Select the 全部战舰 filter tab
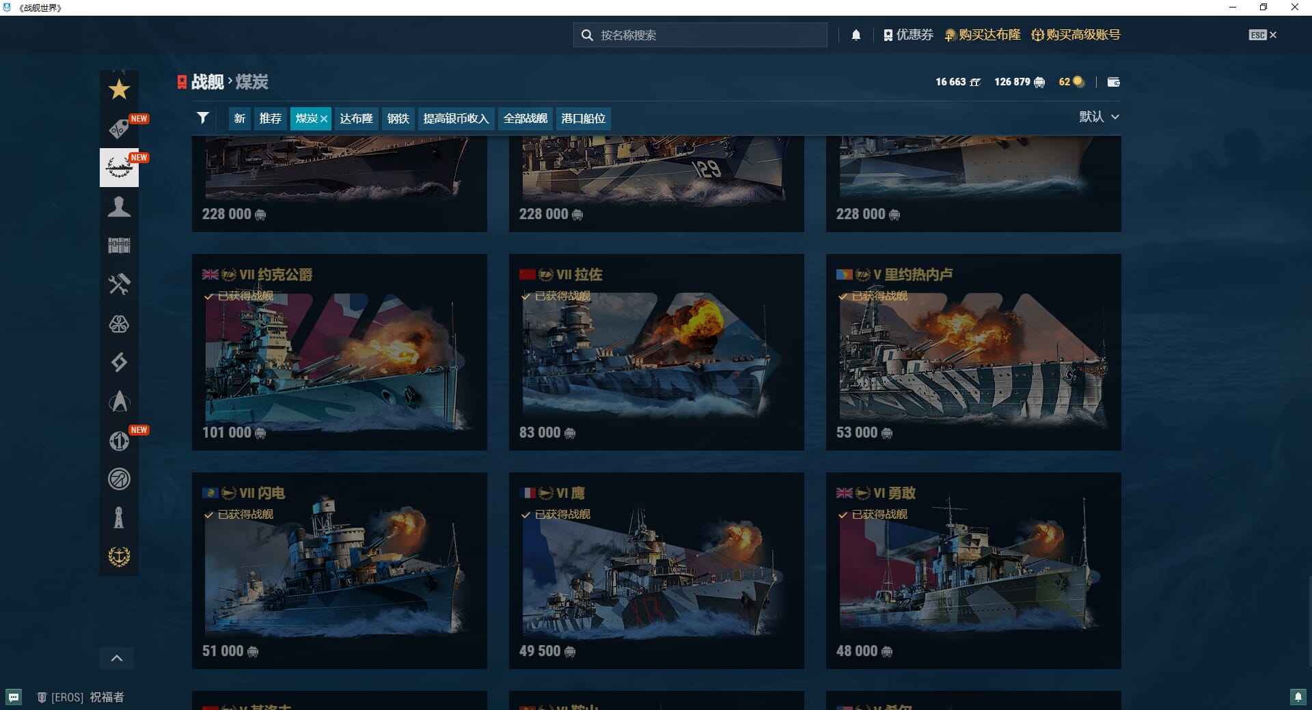The height and width of the screenshot is (710, 1312). (x=525, y=119)
